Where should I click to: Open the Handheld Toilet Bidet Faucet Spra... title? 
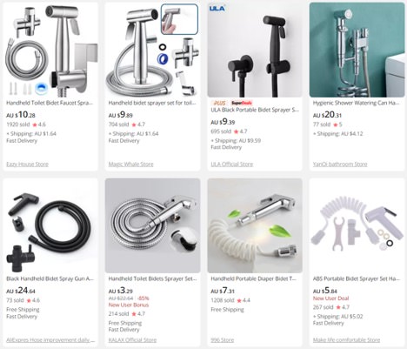[50, 103]
